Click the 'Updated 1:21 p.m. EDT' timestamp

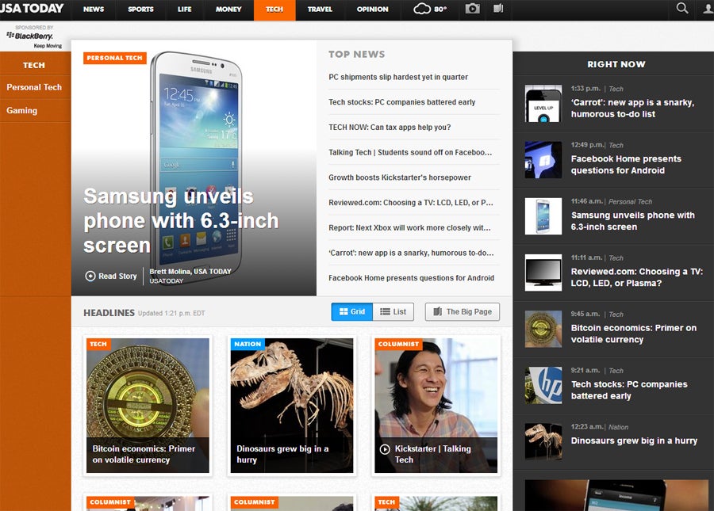coord(171,313)
